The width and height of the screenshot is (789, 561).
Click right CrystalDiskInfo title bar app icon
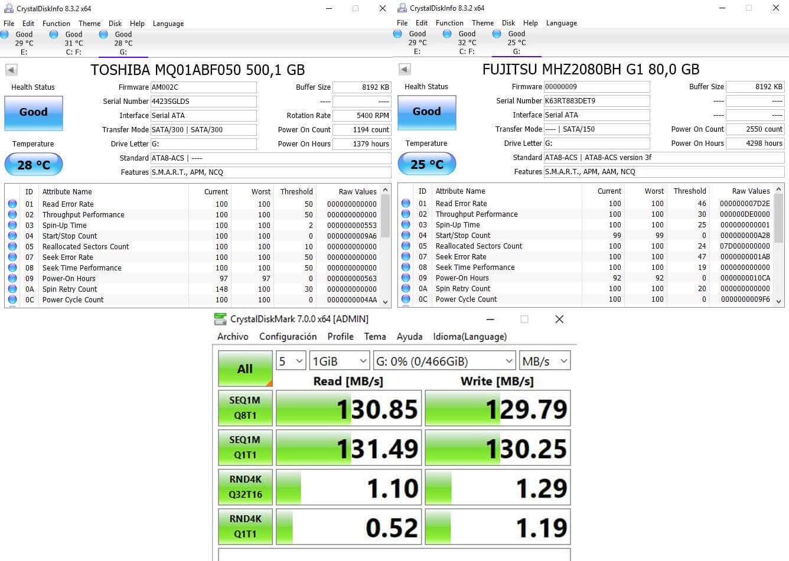[402, 8]
